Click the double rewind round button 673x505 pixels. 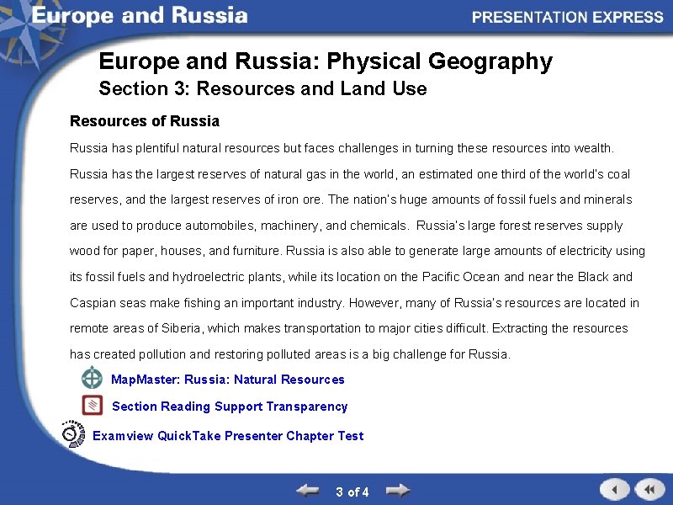[x=649, y=490]
